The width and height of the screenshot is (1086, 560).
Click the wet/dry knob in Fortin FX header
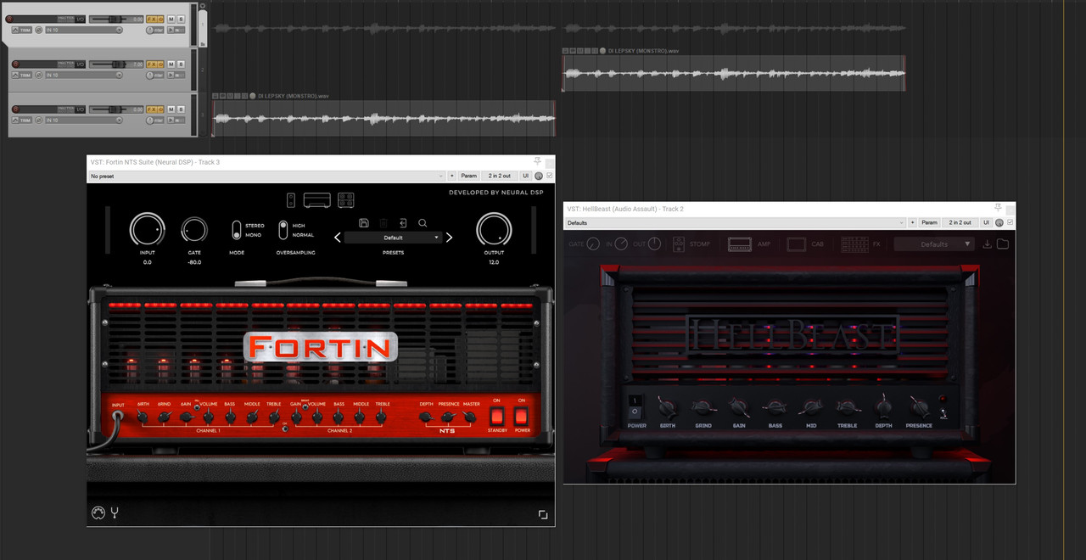tap(538, 176)
